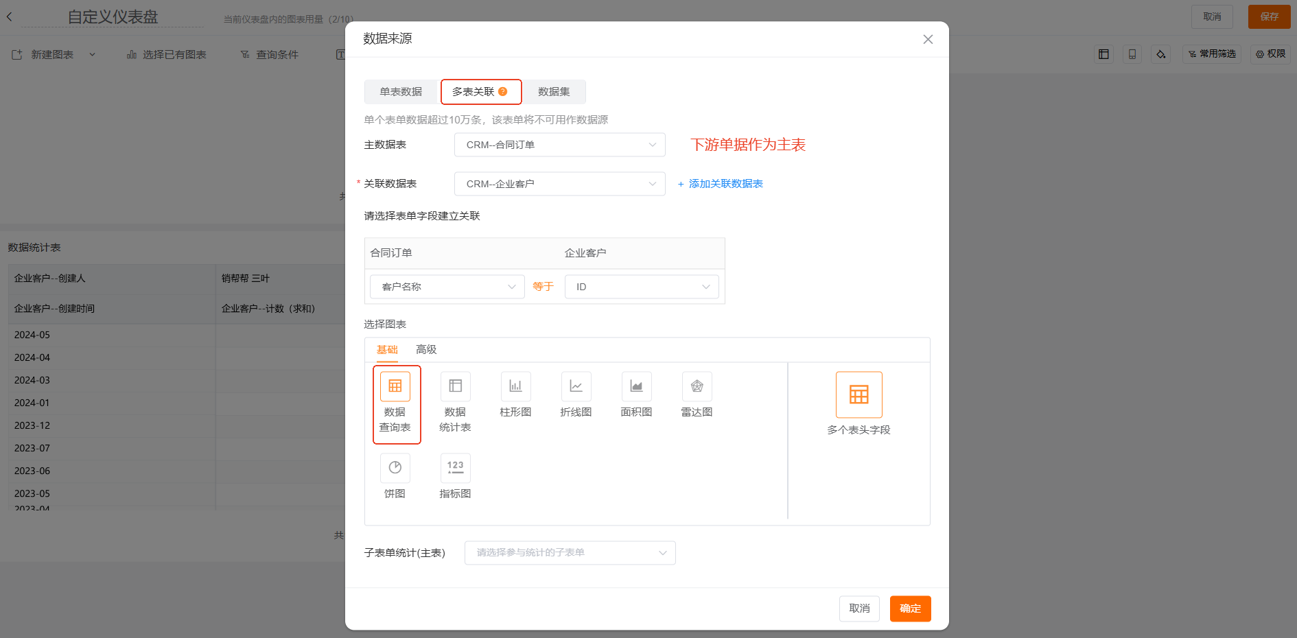Viewport: 1297px width, 638px height.
Task: Expand the 关联数据表 dropdown CRM--企业客户
Action: tap(559, 184)
